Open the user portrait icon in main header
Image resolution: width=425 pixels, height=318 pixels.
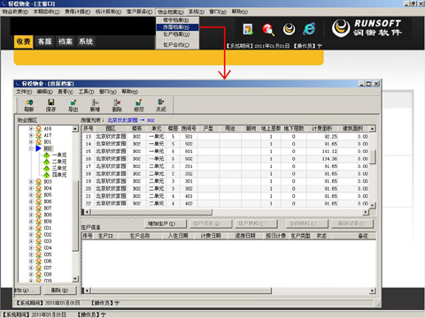pyautogui.click(x=248, y=29)
